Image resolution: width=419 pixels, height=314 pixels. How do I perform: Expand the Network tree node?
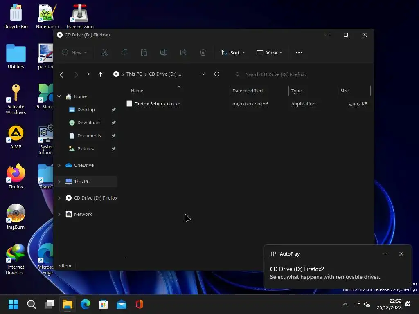point(59,214)
